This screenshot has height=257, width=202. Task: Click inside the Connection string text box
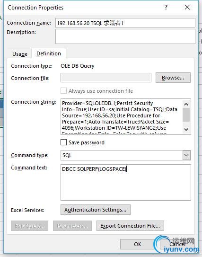122,116
